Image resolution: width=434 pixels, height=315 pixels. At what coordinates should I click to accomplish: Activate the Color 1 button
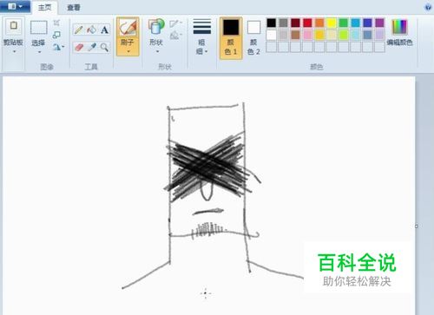tap(231, 38)
